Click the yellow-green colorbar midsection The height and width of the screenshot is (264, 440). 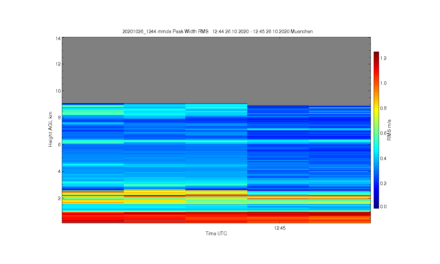(376, 123)
